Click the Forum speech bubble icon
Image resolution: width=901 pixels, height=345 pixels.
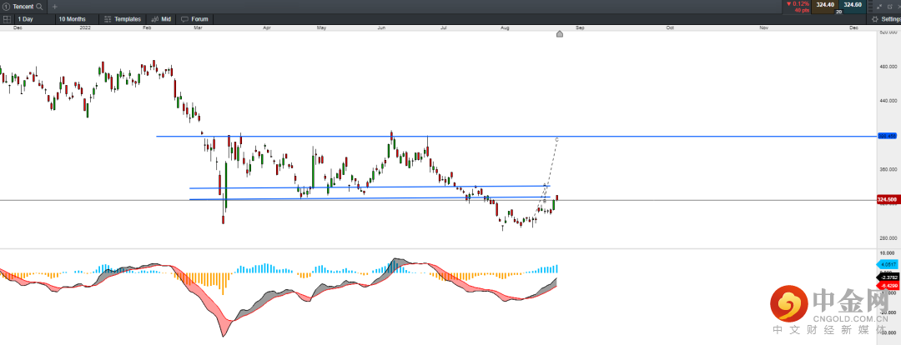[x=185, y=19]
